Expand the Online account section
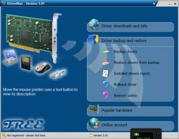 (x=130, y=126)
